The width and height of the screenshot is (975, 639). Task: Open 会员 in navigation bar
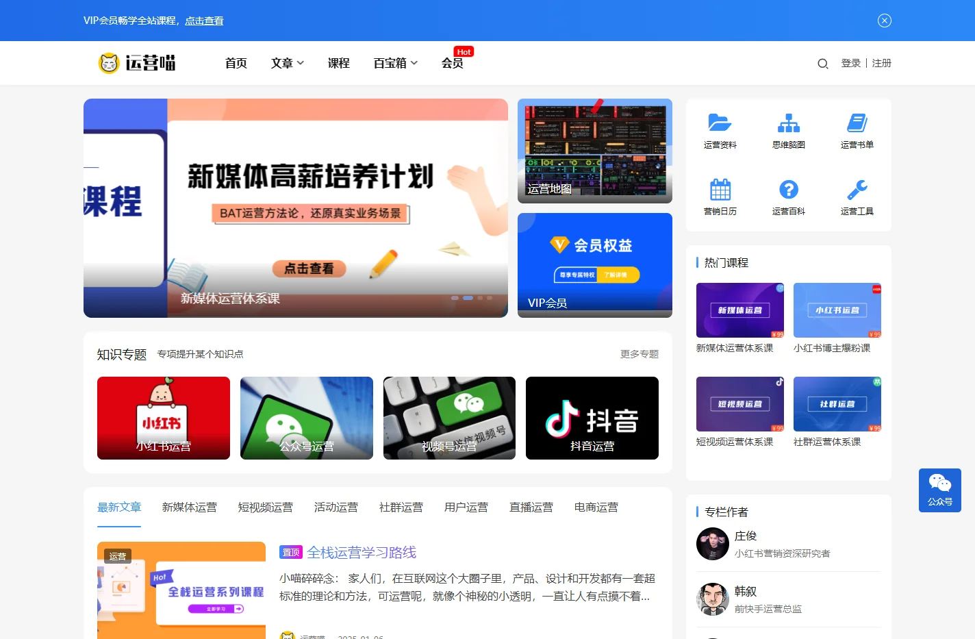[x=453, y=63]
